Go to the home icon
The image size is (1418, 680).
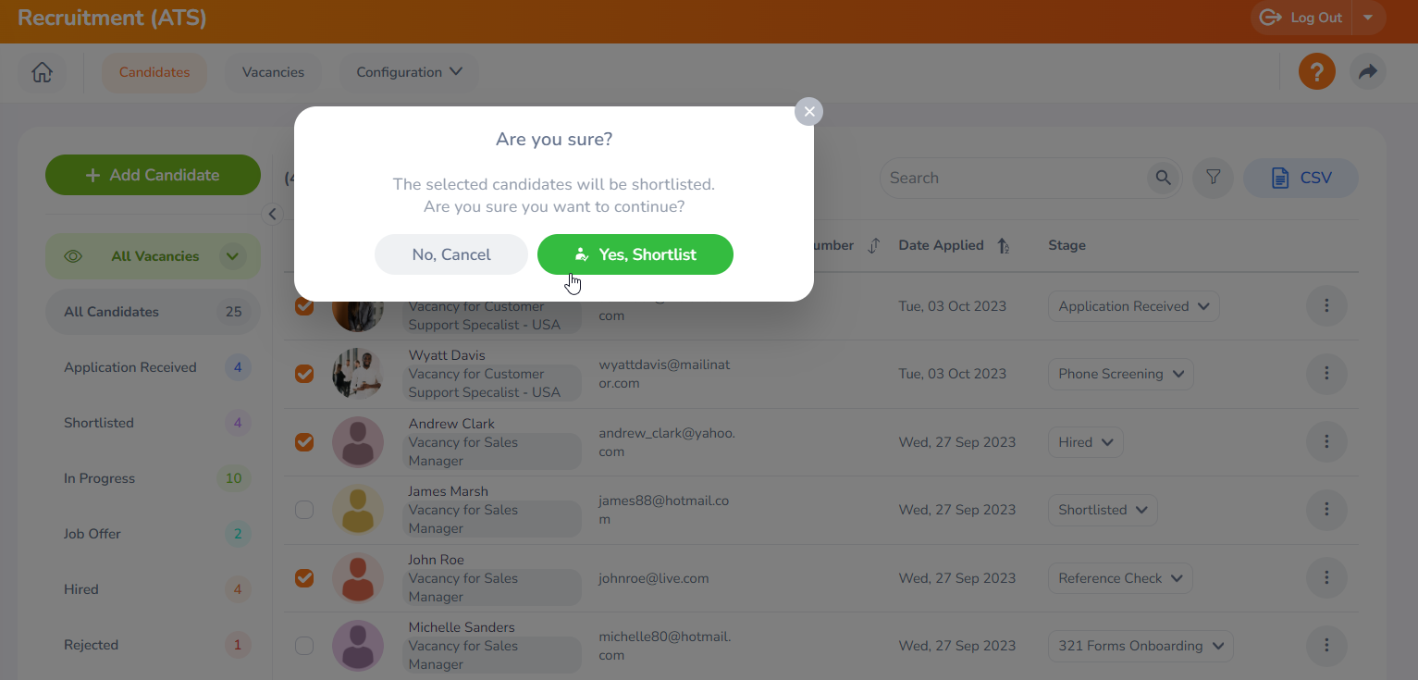pos(42,72)
